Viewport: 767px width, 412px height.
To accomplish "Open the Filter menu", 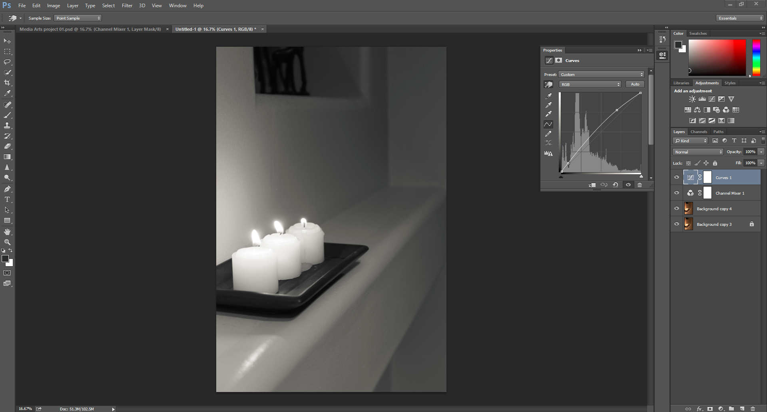I will coord(127,6).
